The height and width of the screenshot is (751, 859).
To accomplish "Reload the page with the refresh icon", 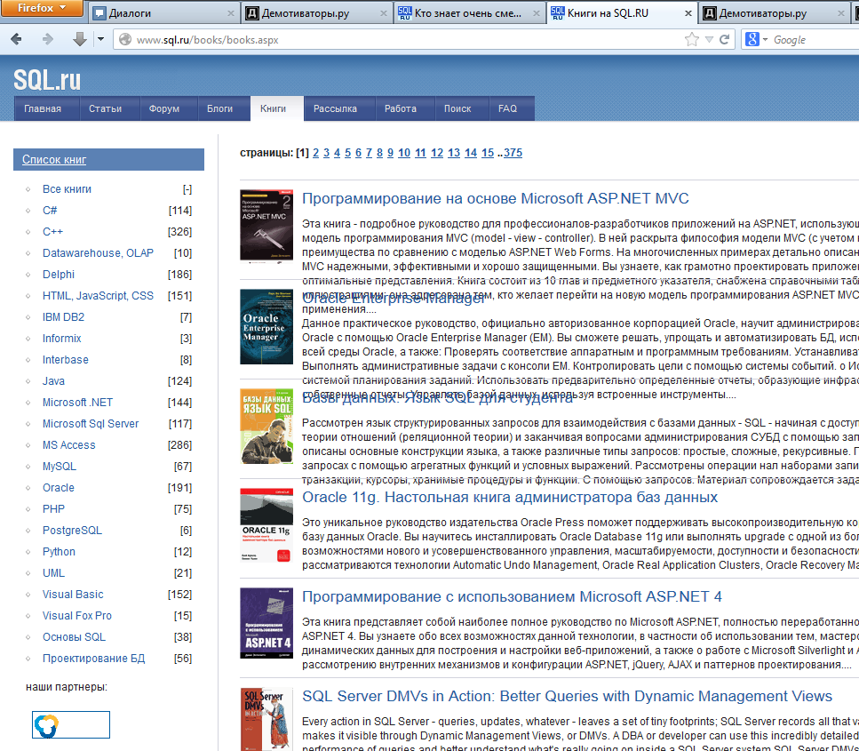I will point(724,39).
